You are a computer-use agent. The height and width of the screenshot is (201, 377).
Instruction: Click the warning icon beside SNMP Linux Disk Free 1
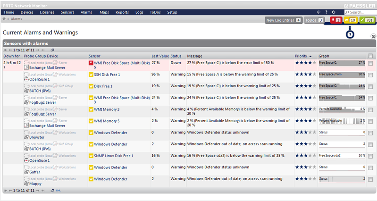click(x=91, y=156)
